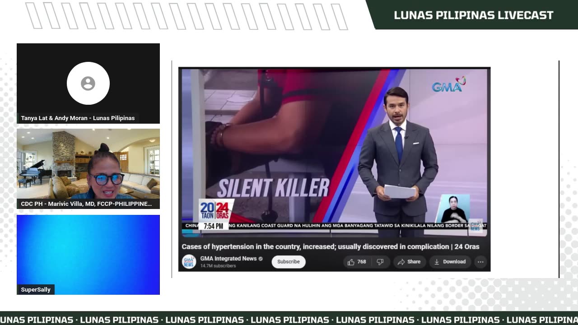
Task: Click the Subscribe button for GMA Integrated News
Action: click(x=289, y=262)
